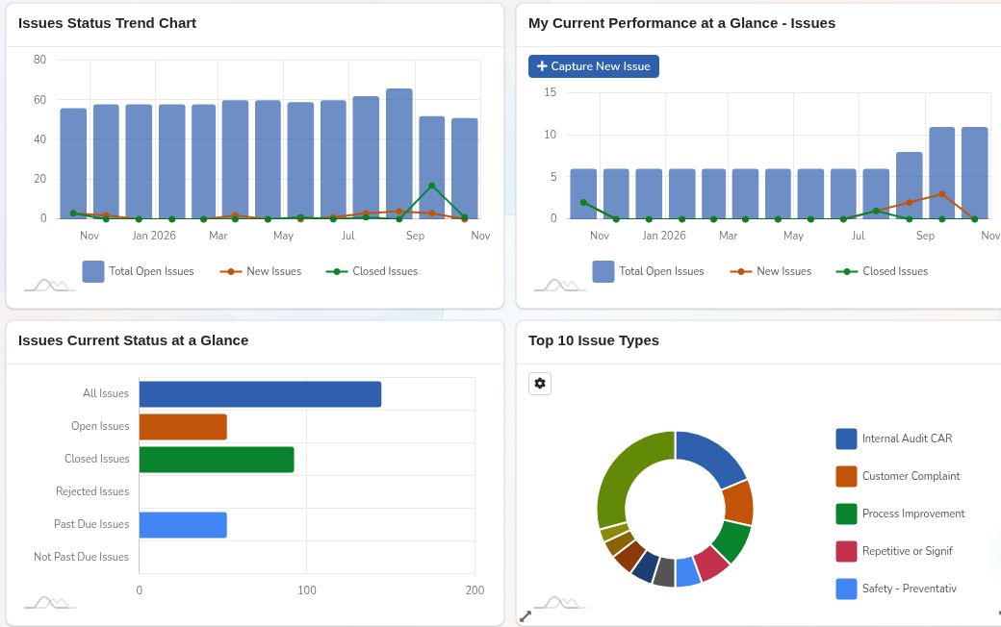Click the Safety - Preventativ legend color swatch
The width and height of the screenshot is (1001, 627).
tap(846, 589)
